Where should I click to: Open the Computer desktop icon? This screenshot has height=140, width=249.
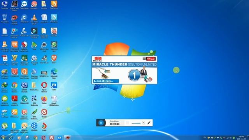[x=4, y=5]
